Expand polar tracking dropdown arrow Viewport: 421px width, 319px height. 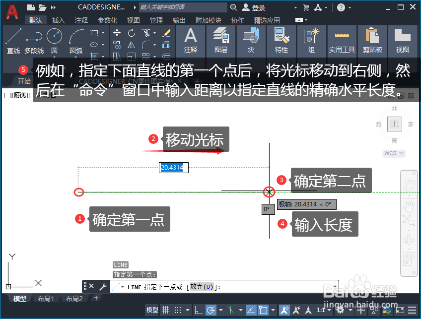[x=221, y=310]
